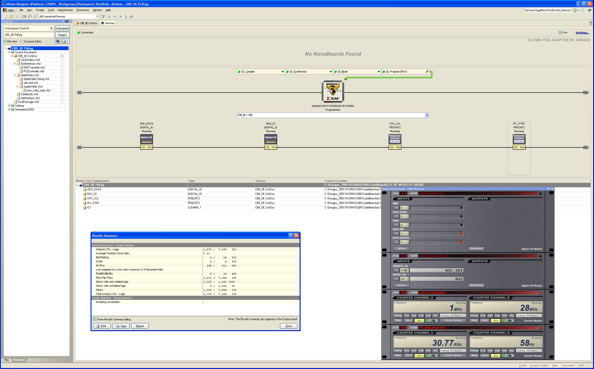Click the pause toolbar icon

click(x=109, y=16)
